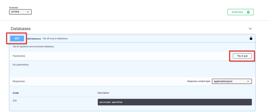Viewport: 269px width, 112px height.
Task: Click the /databases endpoint path
Action: (33, 39)
